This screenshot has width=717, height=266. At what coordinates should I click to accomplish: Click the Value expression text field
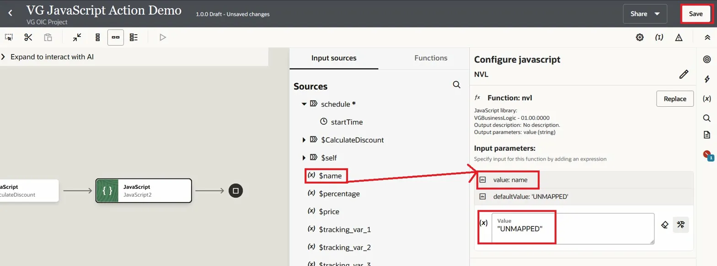(x=573, y=228)
